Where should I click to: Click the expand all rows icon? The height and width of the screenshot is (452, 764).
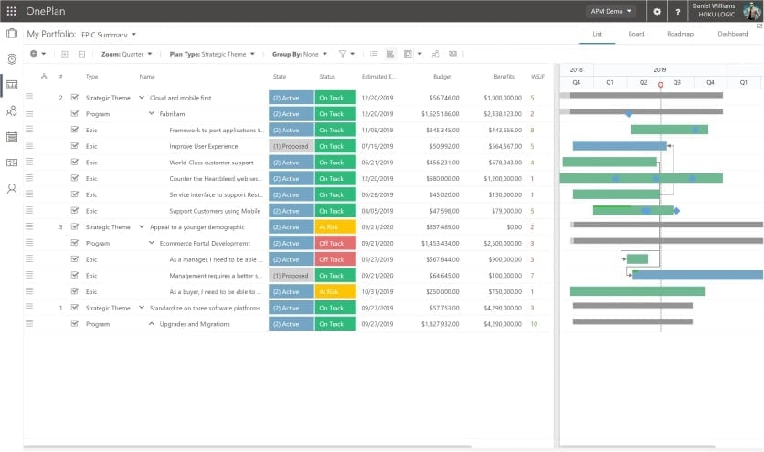tap(64, 54)
